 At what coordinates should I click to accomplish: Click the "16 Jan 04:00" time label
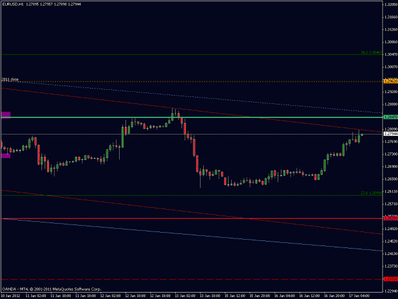[x=285, y=296]
